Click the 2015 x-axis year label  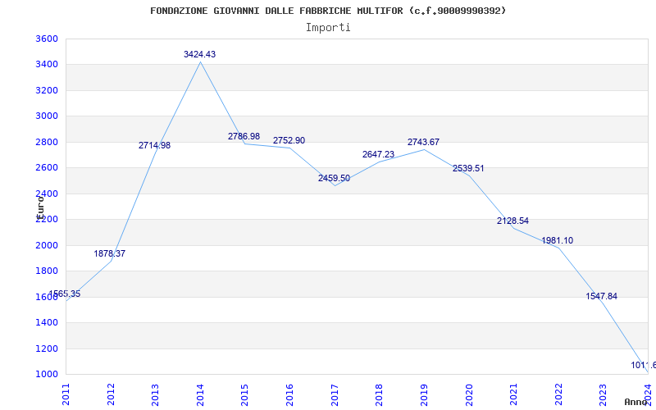tap(244, 395)
